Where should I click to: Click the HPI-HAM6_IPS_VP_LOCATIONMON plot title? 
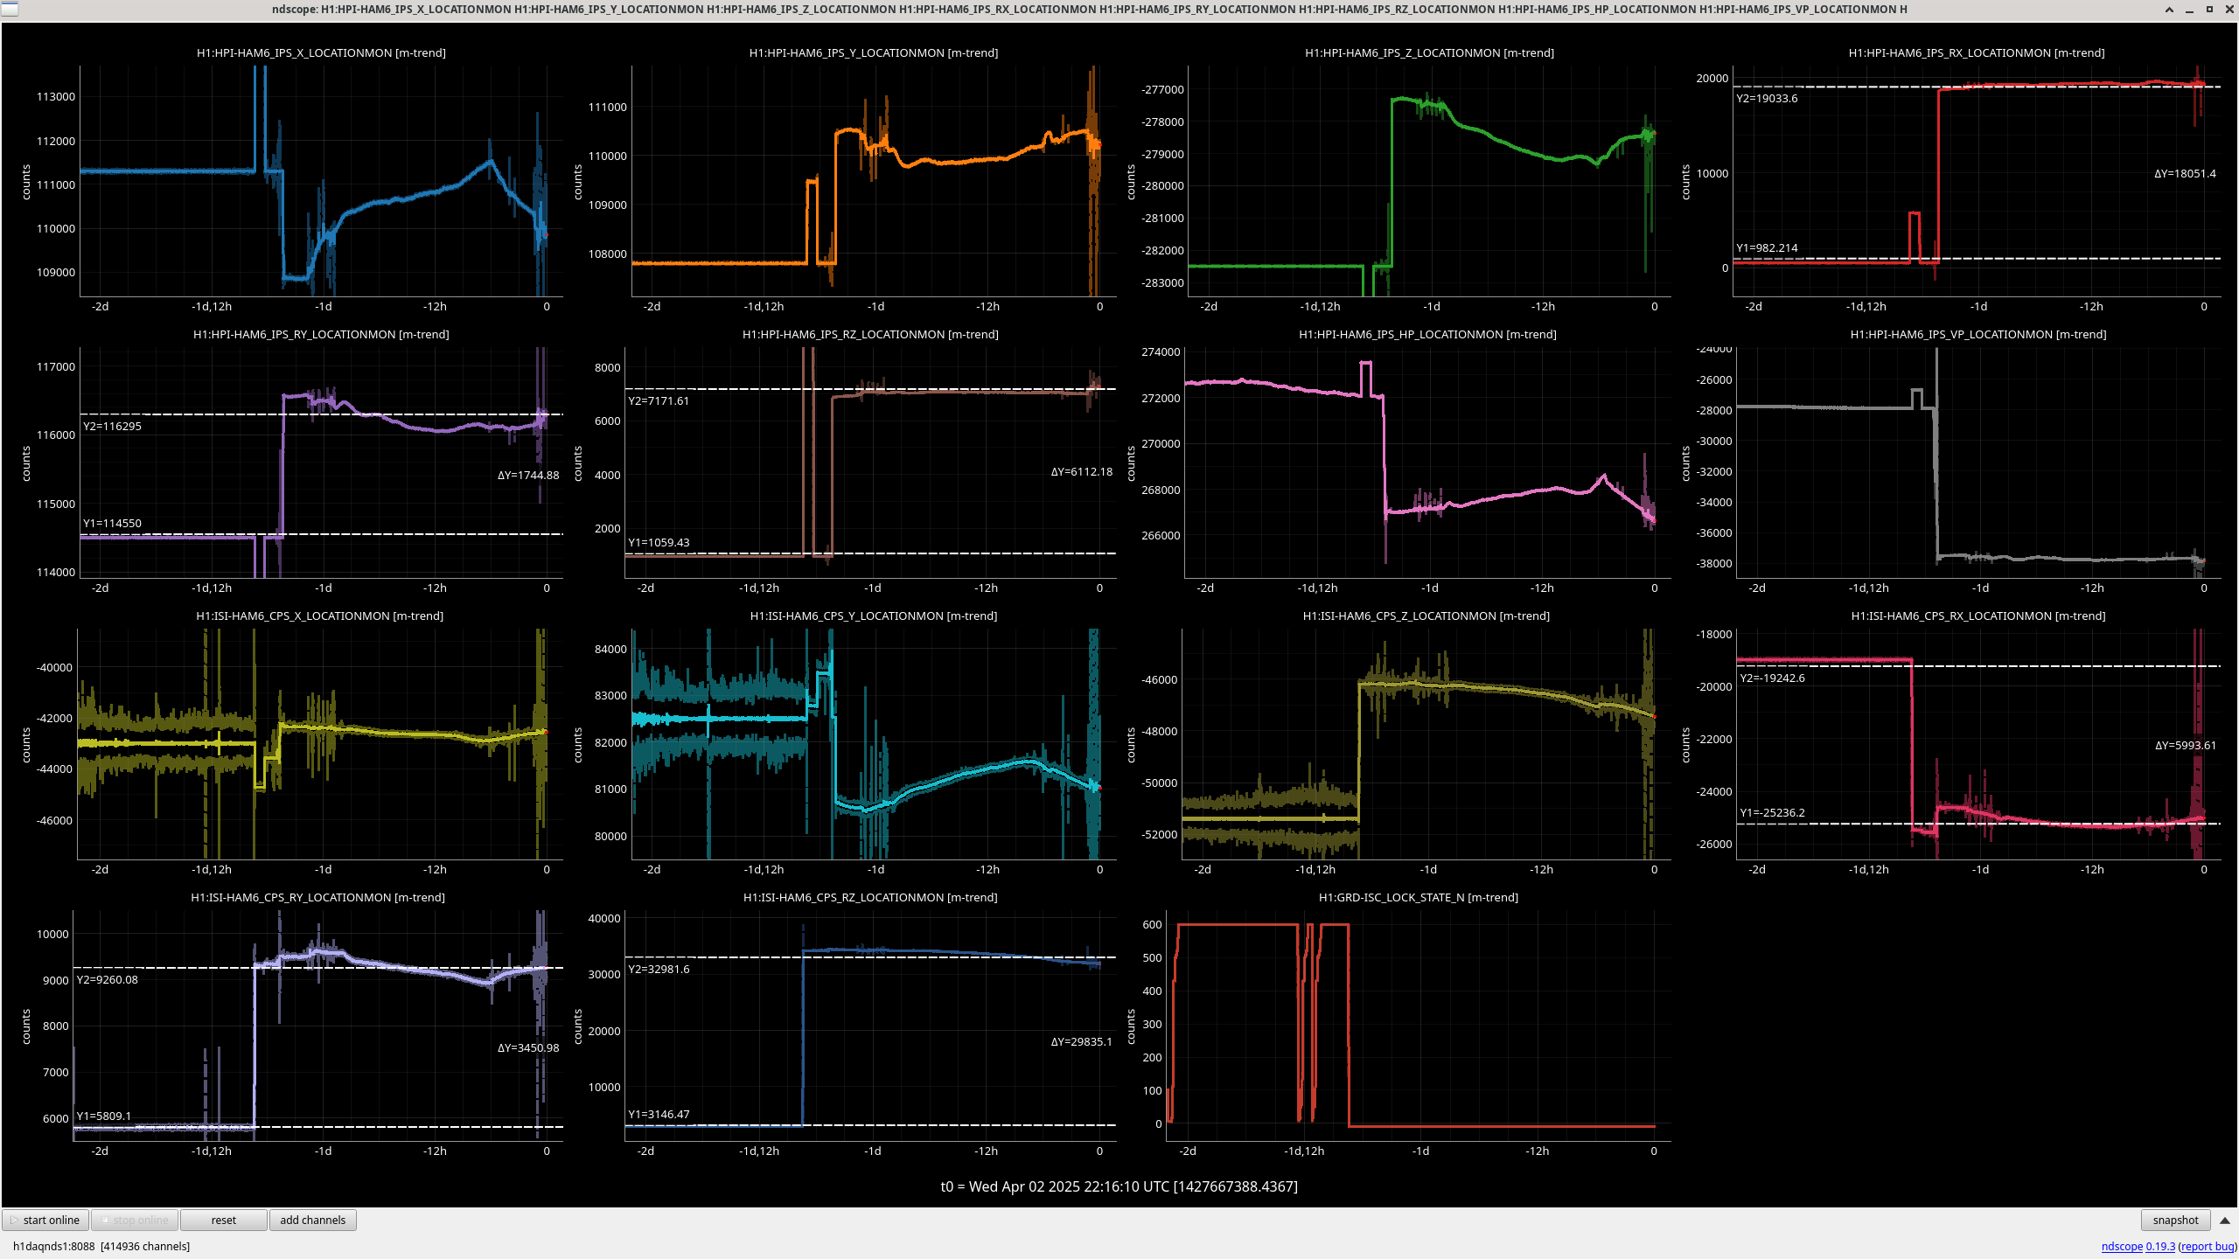(x=1977, y=334)
